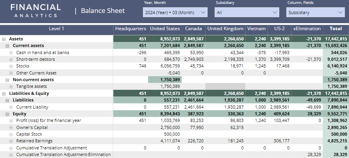Viewport: 349px width, 158px height.
Task: Expand Cash in hand and at banks
Action: [x=11, y=53]
